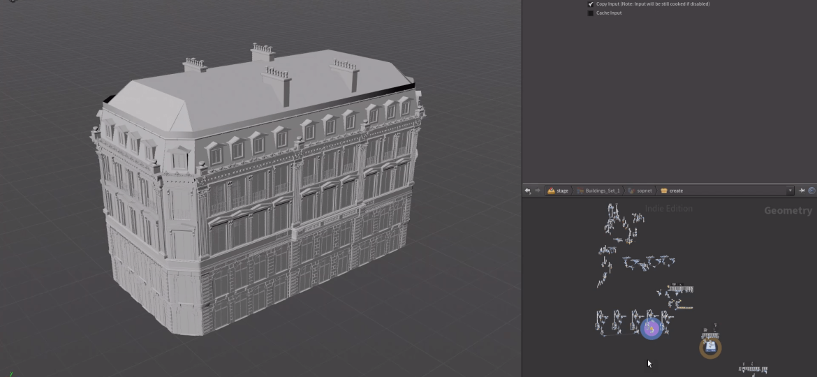Click the forward navigation arrow in network editor
The image size is (817, 377).
click(537, 191)
